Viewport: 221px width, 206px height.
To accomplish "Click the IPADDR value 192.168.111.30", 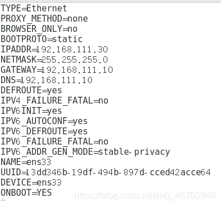I will tap(72, 50).
